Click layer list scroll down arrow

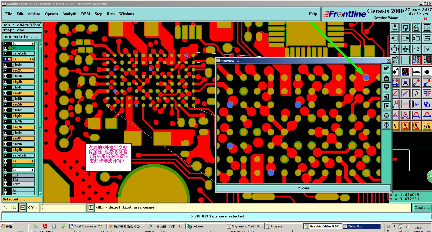(40, 194)
